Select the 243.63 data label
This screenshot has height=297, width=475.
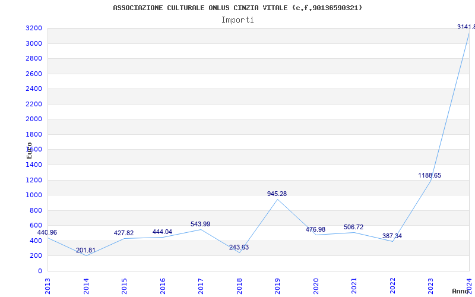(239, 247)
